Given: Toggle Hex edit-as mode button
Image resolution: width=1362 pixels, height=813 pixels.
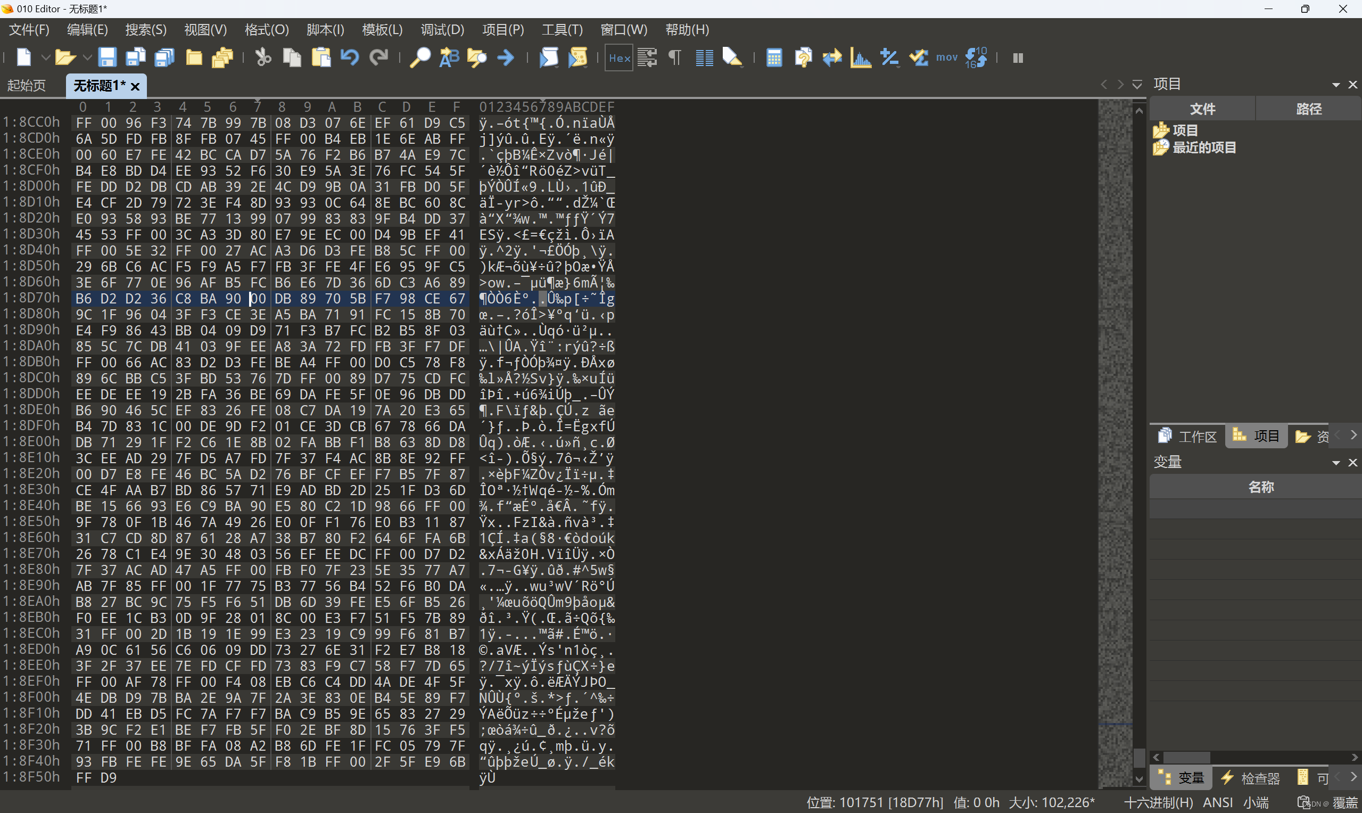Looking at the screenshot, I should tap(619, 58).
